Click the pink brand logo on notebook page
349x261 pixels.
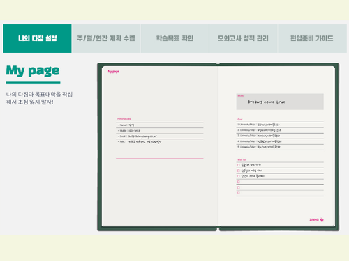tap(316, 219)
